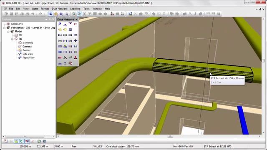Click the walking person icon in toolbar
The height and width of the screenshot is (150, 267).
point(195,14)
